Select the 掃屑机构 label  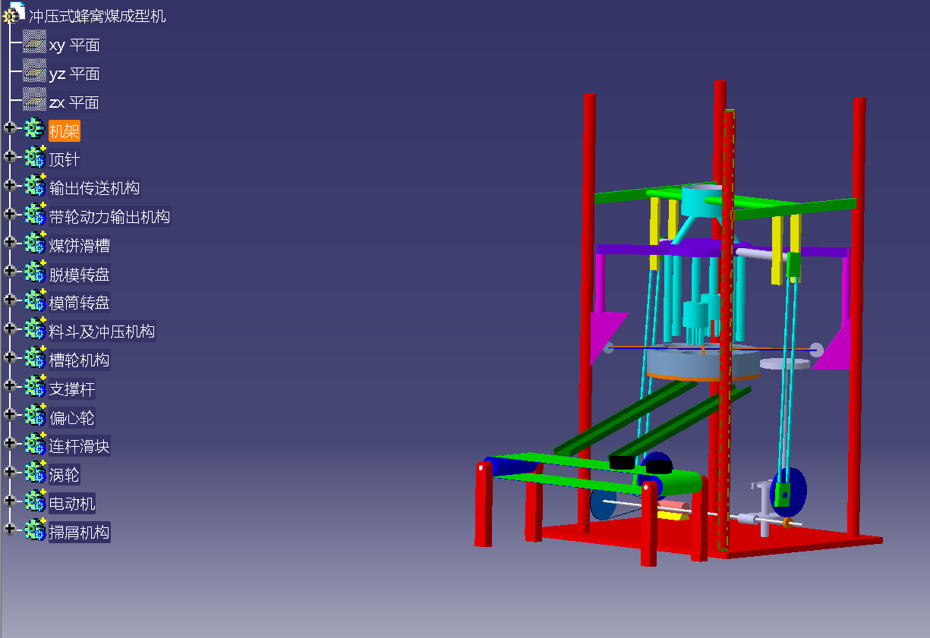[x=80, y=533]
